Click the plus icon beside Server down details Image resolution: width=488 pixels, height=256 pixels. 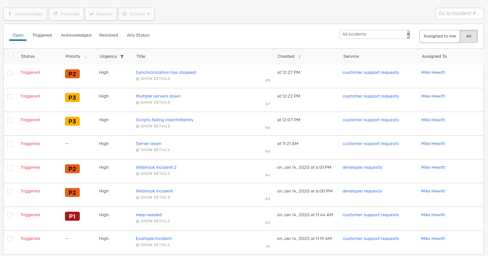[137, 150]
